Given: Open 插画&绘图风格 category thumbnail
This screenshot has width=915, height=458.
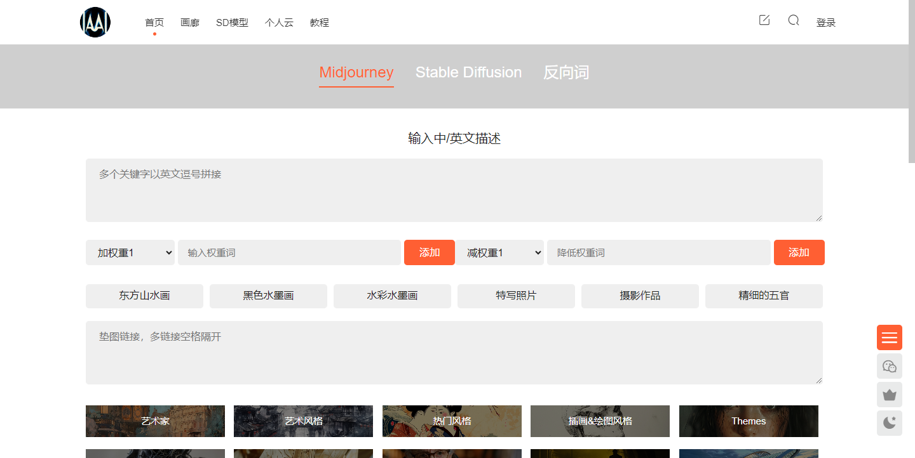Looking at the screenshot, I should pyautogui.click(x=600, y=421).
